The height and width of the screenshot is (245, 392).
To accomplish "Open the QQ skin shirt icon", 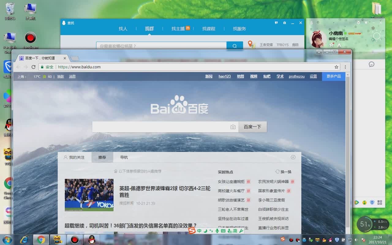I will [x=365, y=22].
